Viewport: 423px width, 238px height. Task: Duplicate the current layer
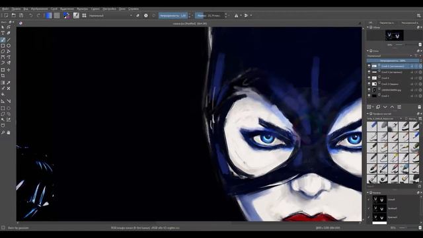[378, 107]
